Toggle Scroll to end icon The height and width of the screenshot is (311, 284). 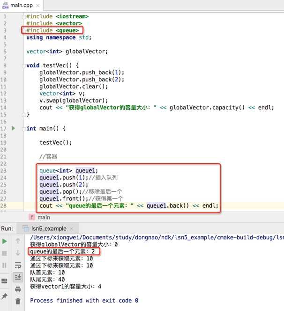[x=18, y=277]
